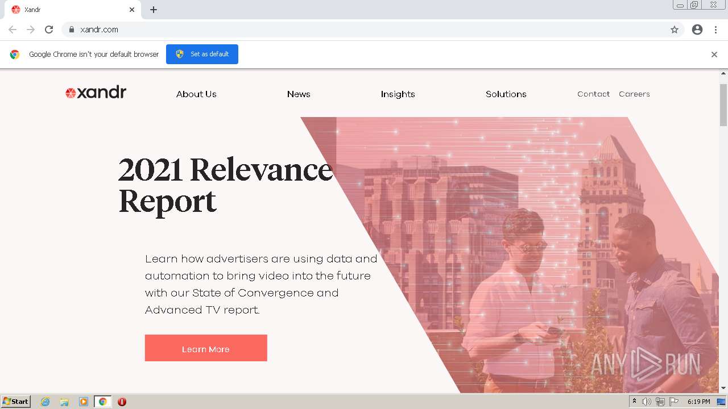Click the volume speaker tray icon
Image resolution: width=728 pixels, height=409 pixels.
pyautogui.click(x=647, y=402)
